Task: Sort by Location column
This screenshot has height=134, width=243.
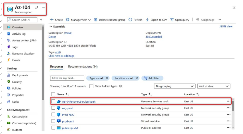Action: [x=192, y=94]
